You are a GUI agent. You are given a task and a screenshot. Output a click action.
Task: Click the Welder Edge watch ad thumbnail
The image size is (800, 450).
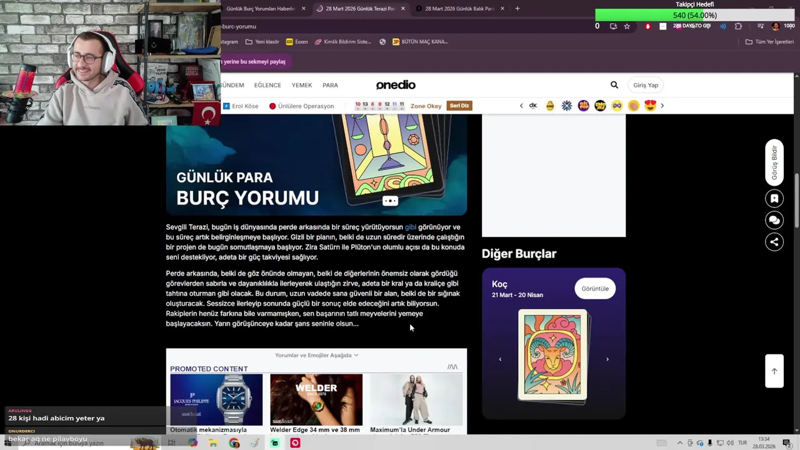pyautogui.click(x=316, y=399)
